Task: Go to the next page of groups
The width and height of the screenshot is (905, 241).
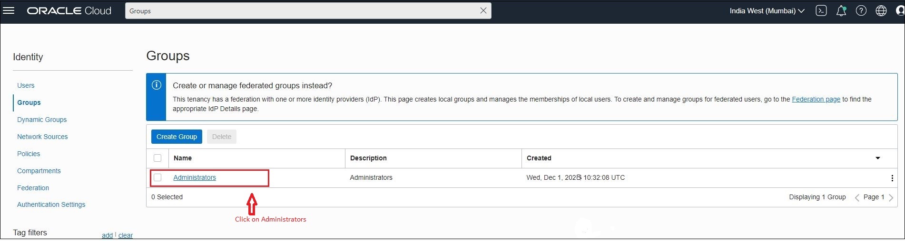Action: point(891,197)
